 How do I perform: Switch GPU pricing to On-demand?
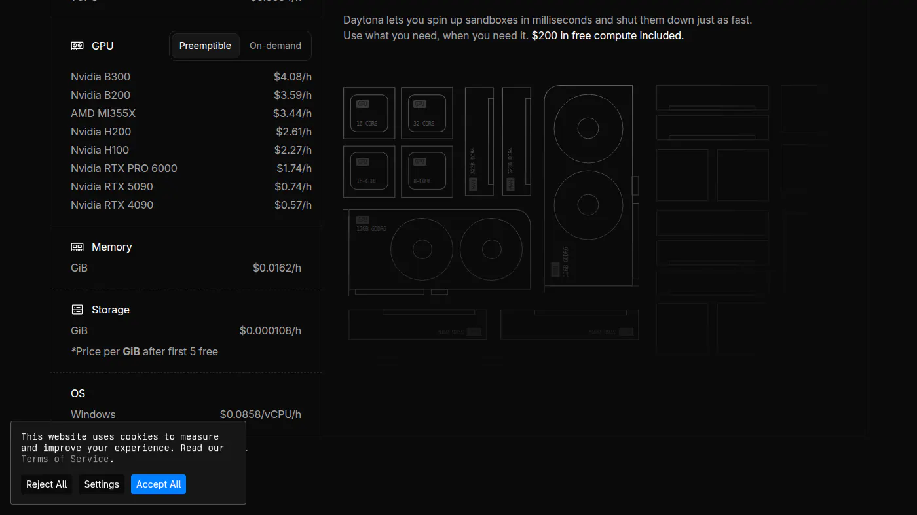coord(275,46)
